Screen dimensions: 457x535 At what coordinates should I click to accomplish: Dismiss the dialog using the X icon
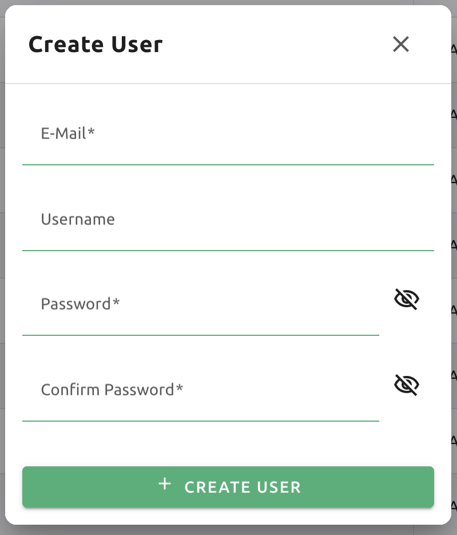pyautogui.click(x=401, y=45)
